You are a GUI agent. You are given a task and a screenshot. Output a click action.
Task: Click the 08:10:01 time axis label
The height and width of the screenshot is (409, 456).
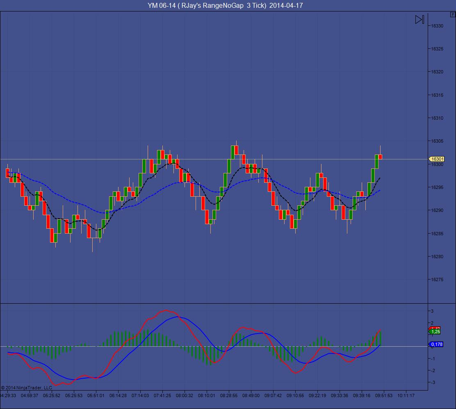coord(207,395)
